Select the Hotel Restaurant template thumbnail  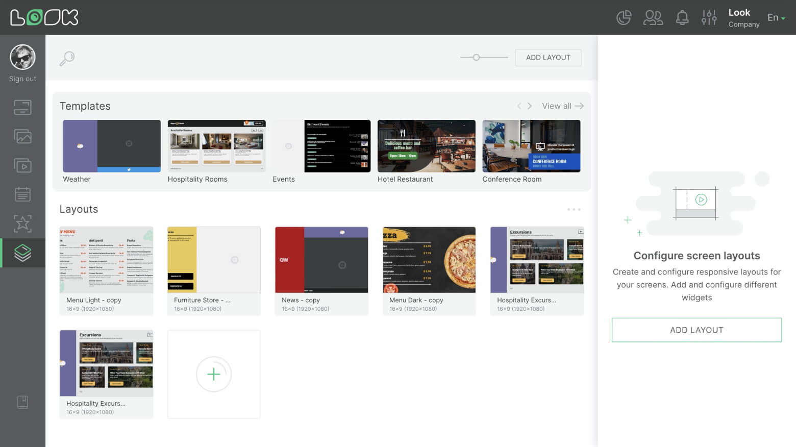[x=426, y=146]
